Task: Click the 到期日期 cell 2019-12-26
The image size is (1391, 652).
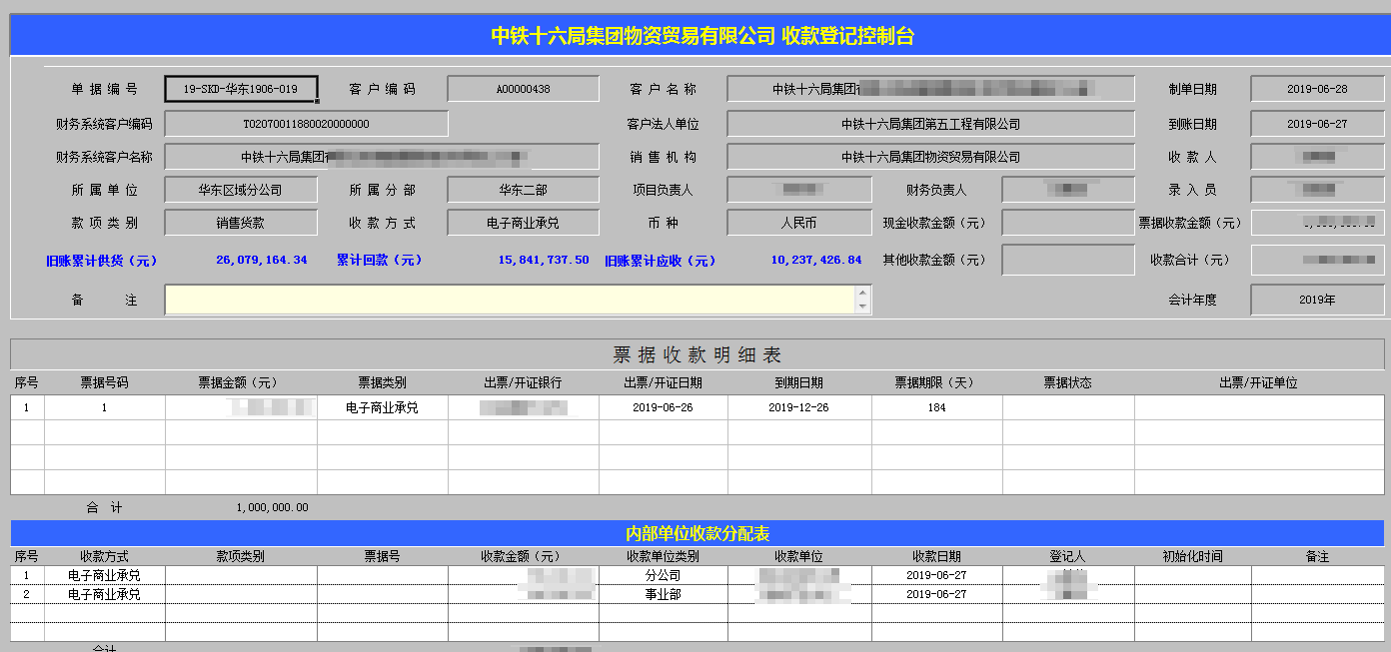Action: (799, 407)
